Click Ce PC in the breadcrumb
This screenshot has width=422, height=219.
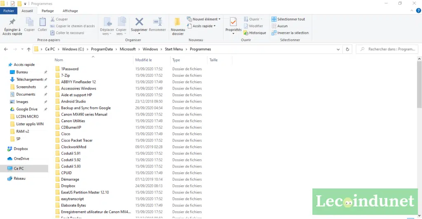[50, 49]
